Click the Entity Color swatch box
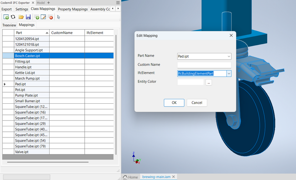Screen dimensions: 296x180 (191, 82)
